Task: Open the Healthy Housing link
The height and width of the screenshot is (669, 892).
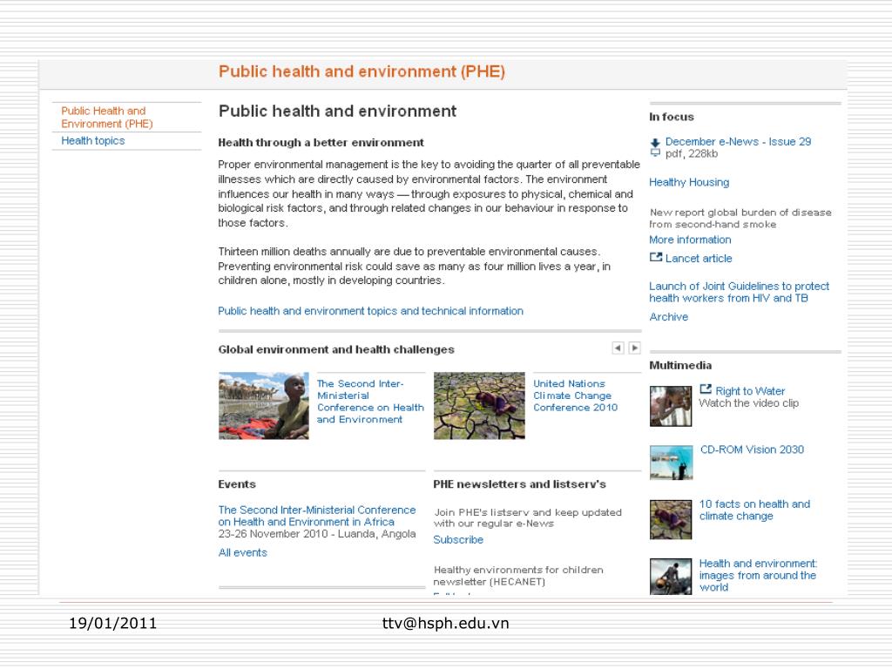Action: point(689,182)
